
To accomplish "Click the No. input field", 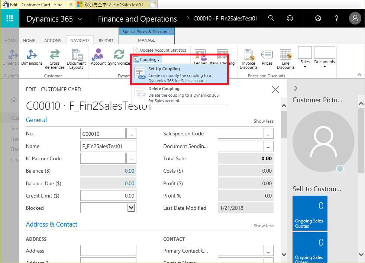I will [103, 134].
